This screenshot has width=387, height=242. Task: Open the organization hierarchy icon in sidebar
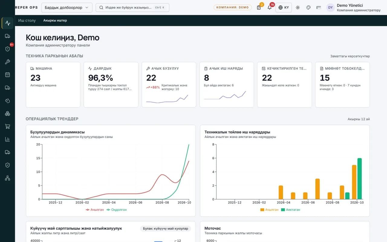click(8, 178)
